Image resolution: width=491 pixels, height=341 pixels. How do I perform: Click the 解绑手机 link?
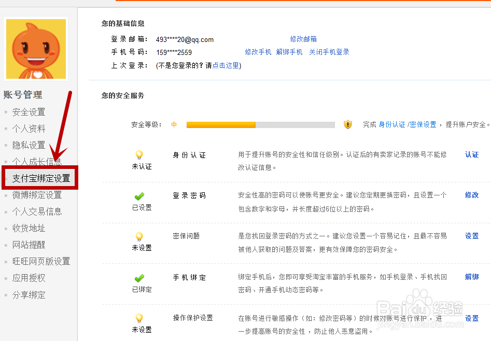(x=290, y=52)
